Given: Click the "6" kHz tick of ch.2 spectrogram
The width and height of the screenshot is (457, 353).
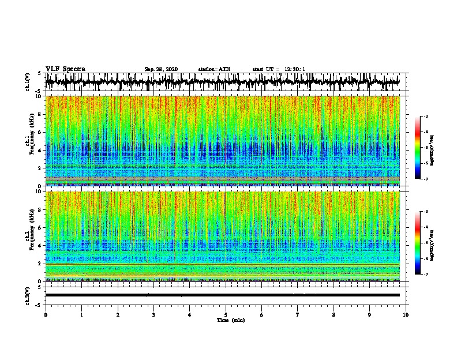Looking at the screenshot, I should (40, 227).
